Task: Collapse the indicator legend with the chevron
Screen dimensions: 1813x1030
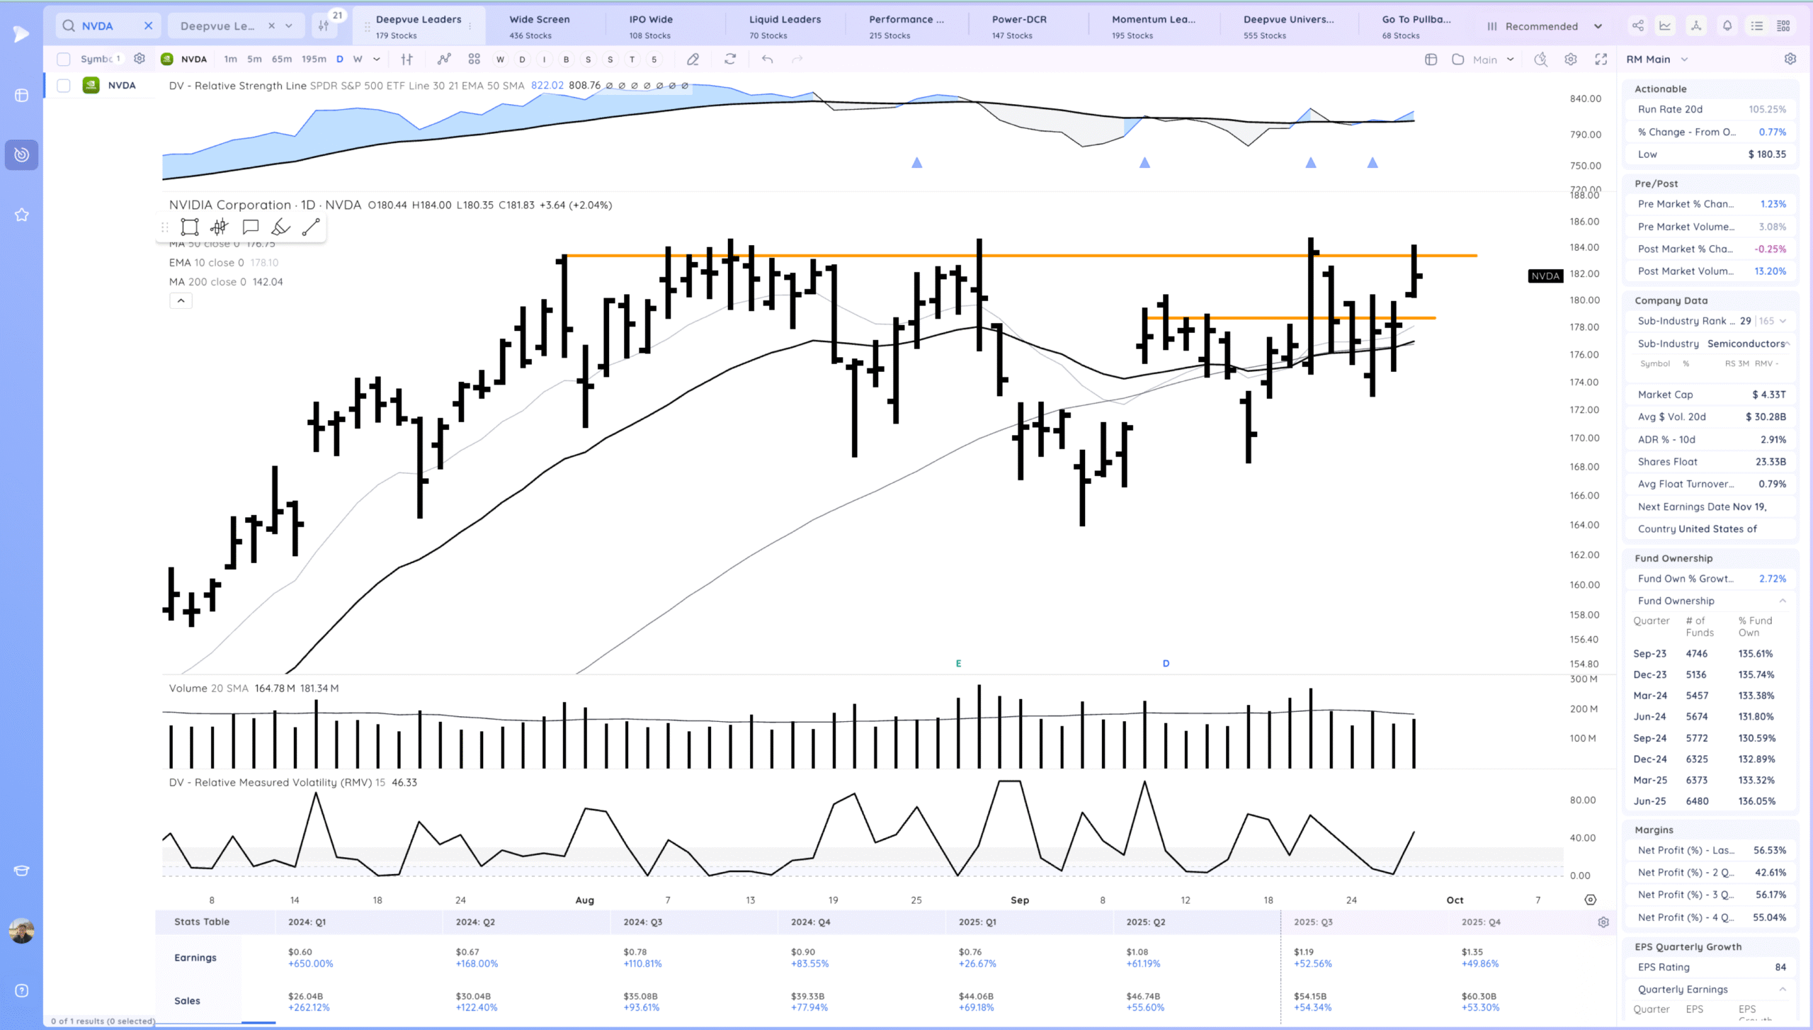Action: pyautogui.click(x=181, y=300)
